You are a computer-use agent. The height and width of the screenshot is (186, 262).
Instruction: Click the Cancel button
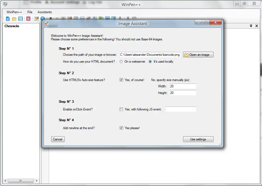coord(58,139)
